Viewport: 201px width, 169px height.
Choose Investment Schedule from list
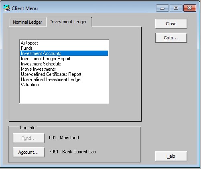(x=64, y=64)
